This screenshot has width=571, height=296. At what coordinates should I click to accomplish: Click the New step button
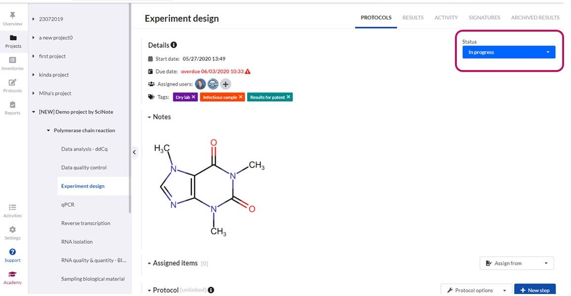(535, 290)
